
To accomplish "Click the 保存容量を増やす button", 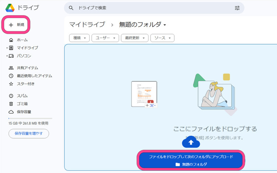I will point(28,133).
